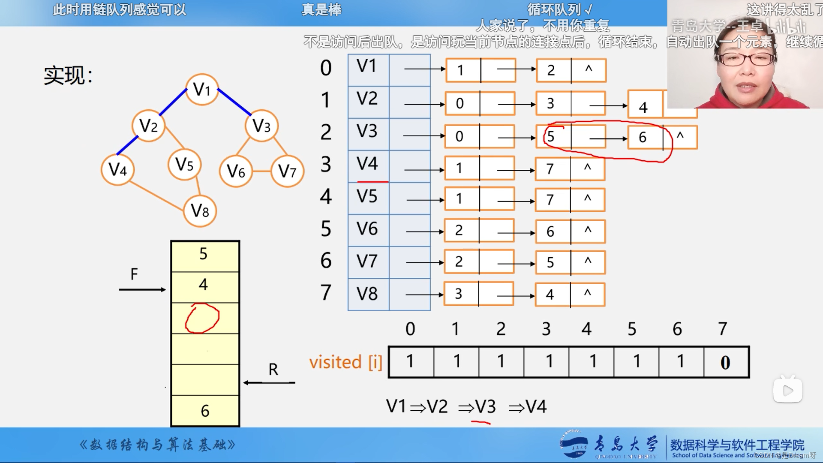This screenshot has width=823, height=463.
Task: Click the V2 cell in the adjacency table
Action: pos(368,102)
